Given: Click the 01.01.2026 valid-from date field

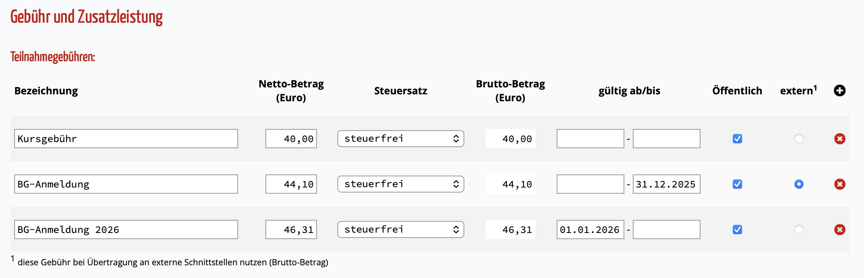Looking at the screenshot, I should tap(590, 229).
